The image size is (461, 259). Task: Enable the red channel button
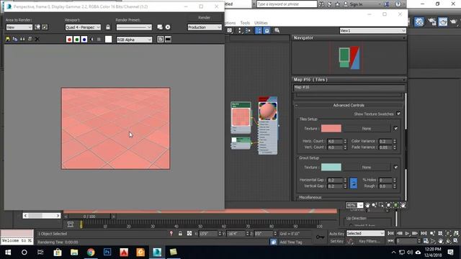(69, 40)
